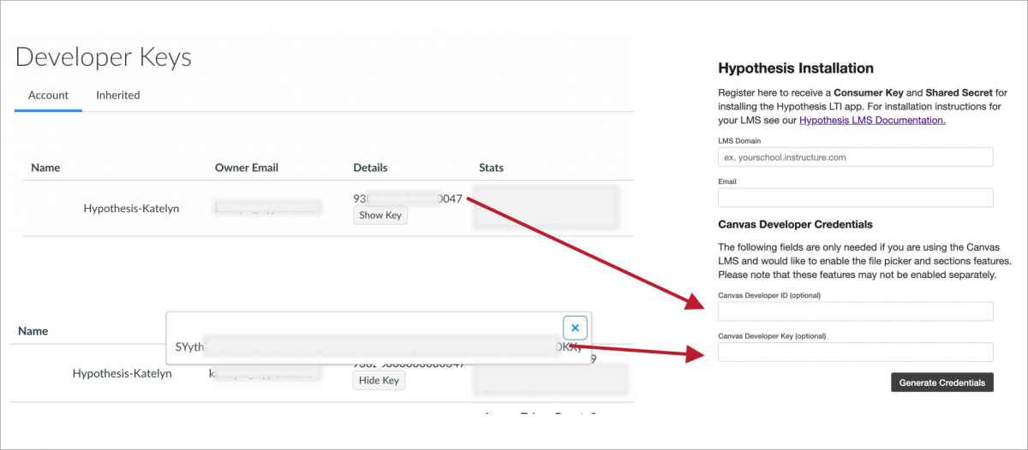Select Canvas Developer Credentials heading
Viewport: 1028px width, 450px height.
795,224
